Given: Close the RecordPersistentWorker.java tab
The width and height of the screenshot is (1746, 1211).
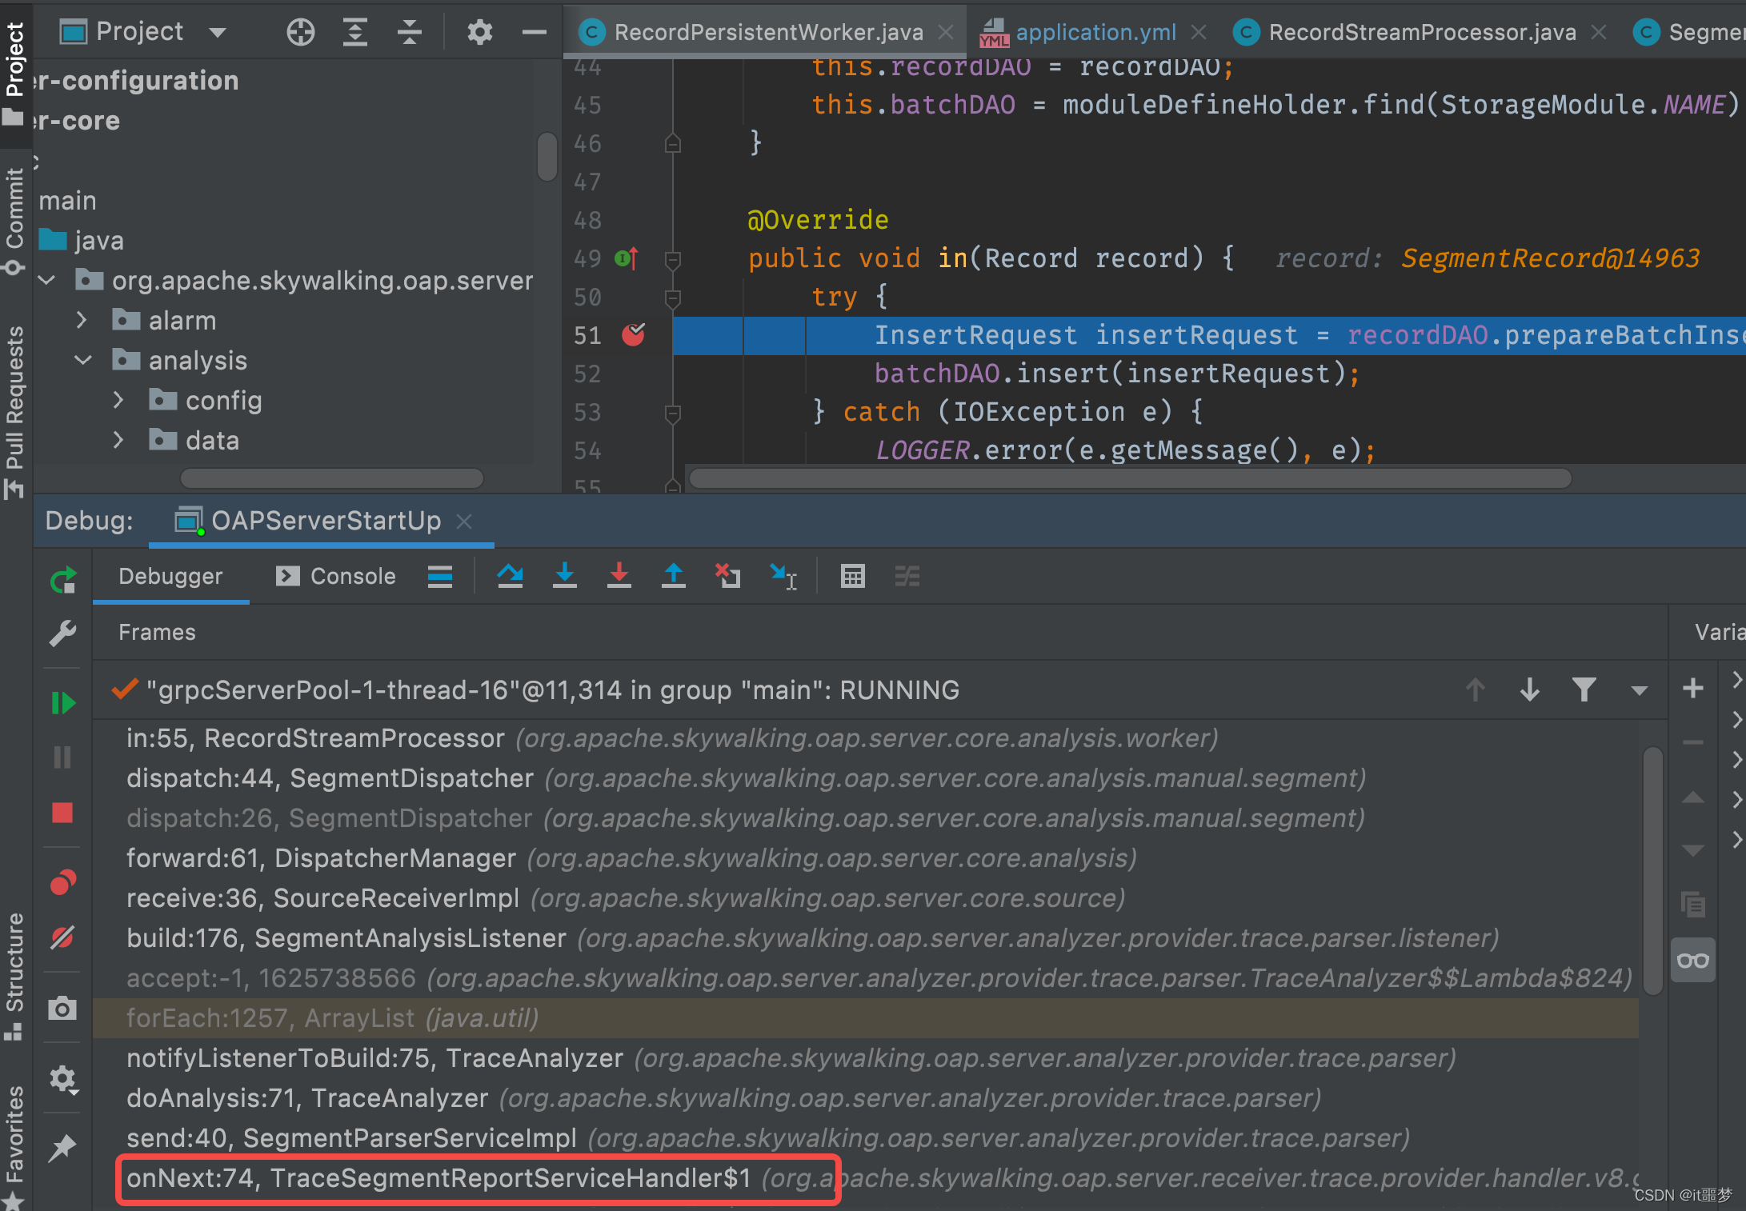Looking at the screenshot, I should 946,32.
